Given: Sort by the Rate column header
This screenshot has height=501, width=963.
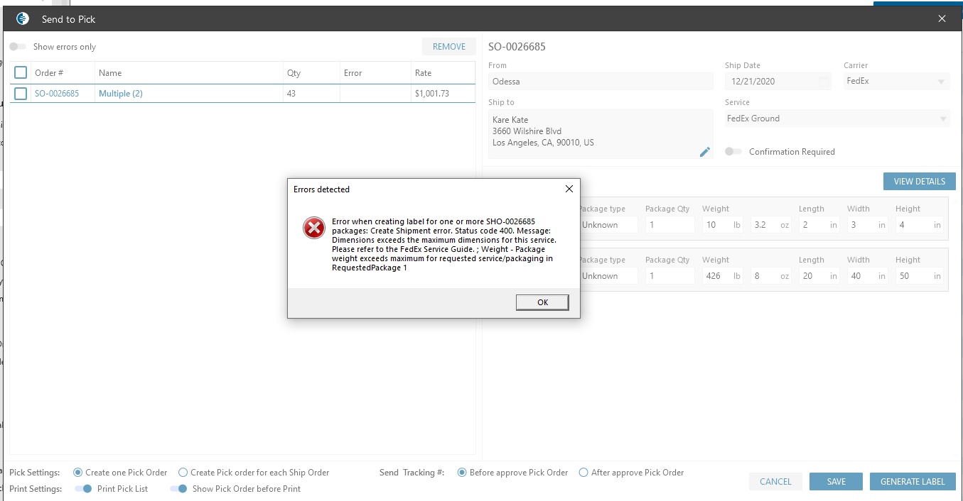Looking at the screenshot, I should click(x=423, y=73).
